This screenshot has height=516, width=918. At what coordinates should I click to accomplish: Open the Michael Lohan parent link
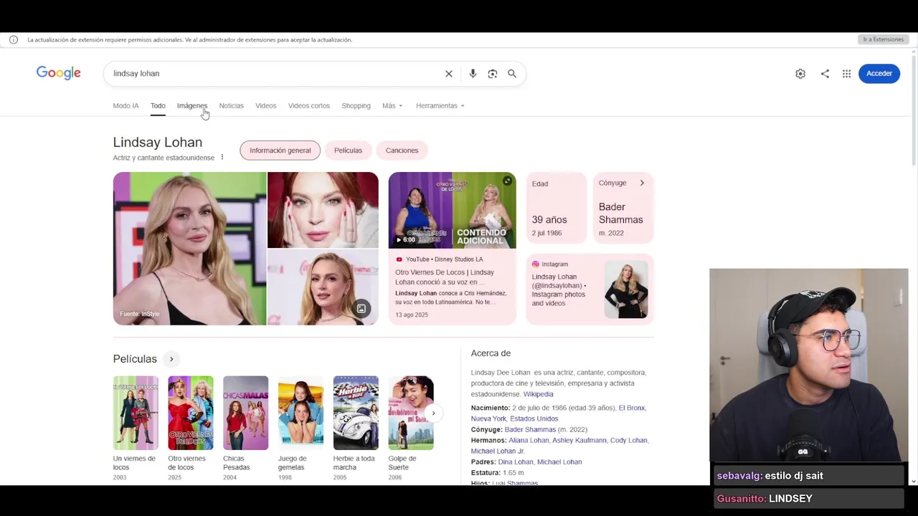559,462
